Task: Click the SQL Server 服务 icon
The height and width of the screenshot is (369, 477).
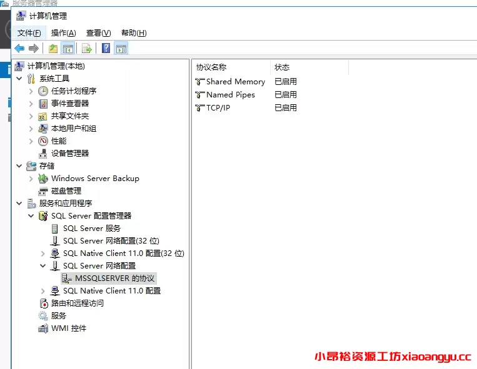Action: tap(55, 229)
